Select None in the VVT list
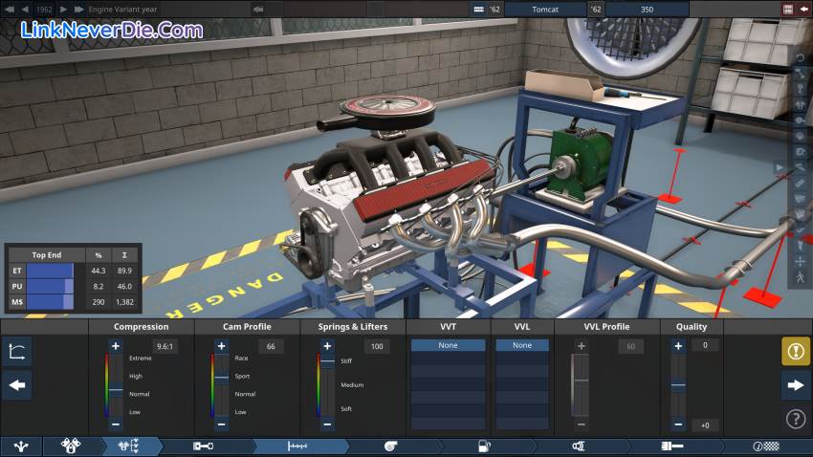This screenshot has width=813, height=457. click(449, 345)
